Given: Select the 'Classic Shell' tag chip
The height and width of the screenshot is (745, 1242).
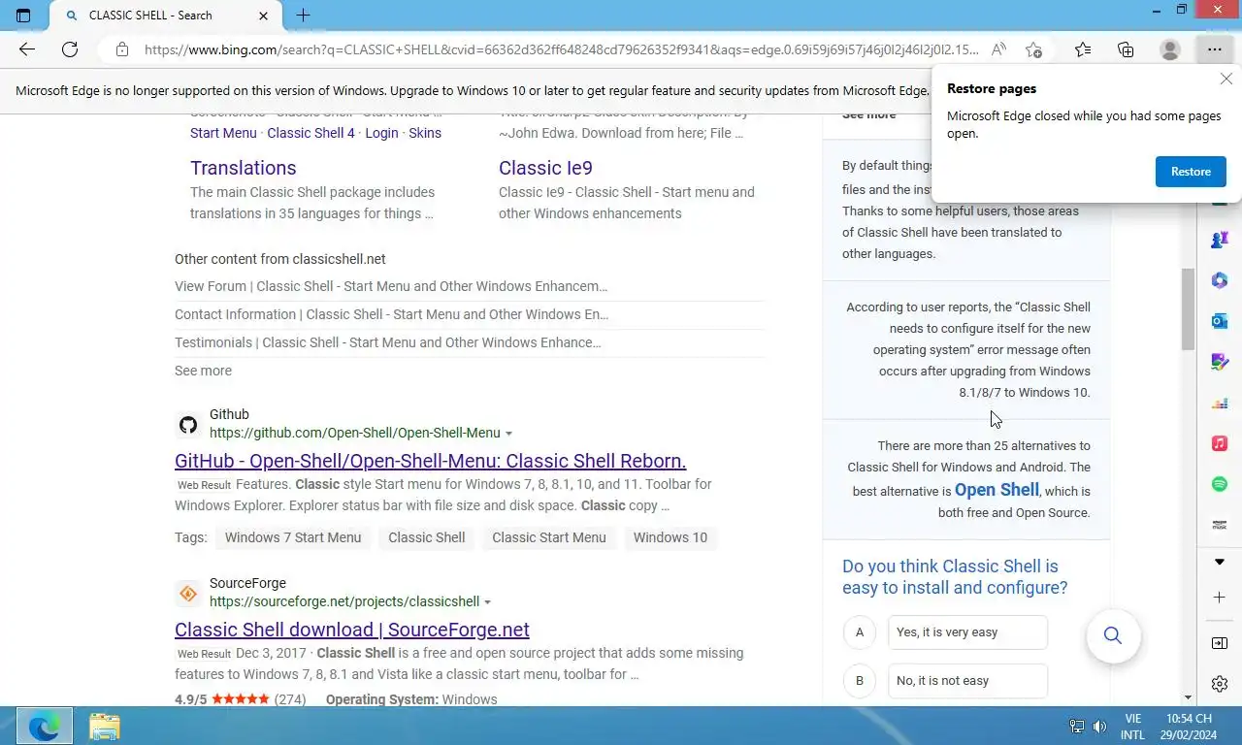Looking at the screenshot, I should pyautogui.click(x=427, y=537).
